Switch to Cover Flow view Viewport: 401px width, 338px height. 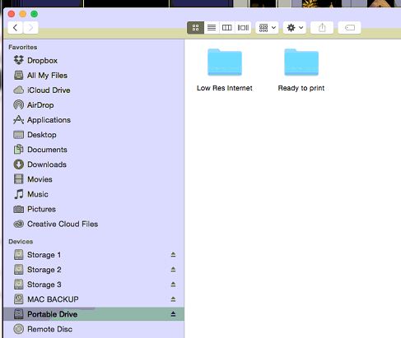pos(243,27)
